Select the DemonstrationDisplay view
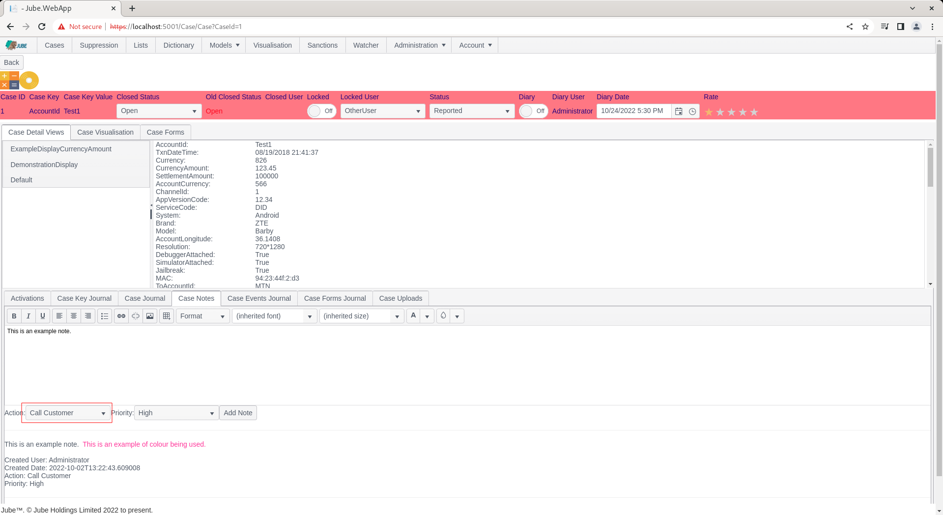 click(76, 165)
